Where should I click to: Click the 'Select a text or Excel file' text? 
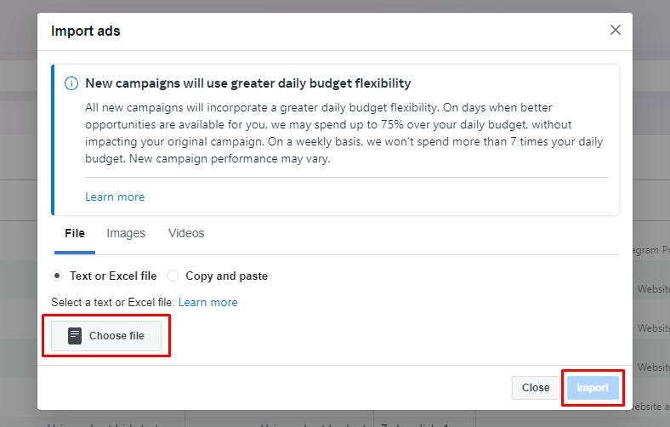click(112, 302)
